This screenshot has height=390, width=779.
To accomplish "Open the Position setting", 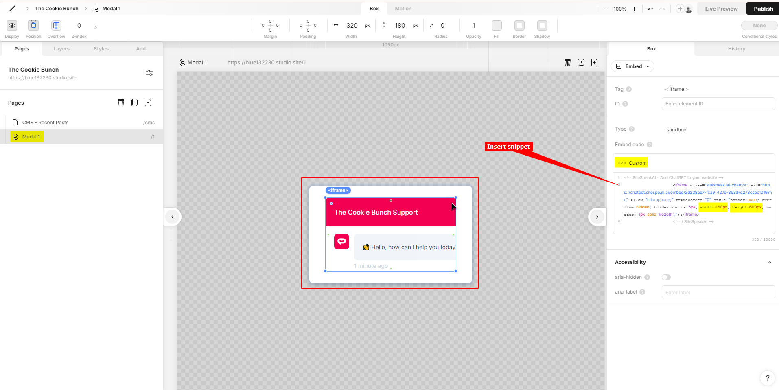I will pos(33,26).
